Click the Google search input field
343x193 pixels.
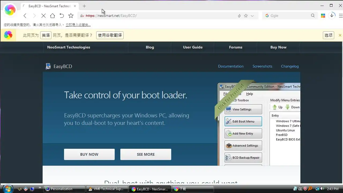(289, 16)
